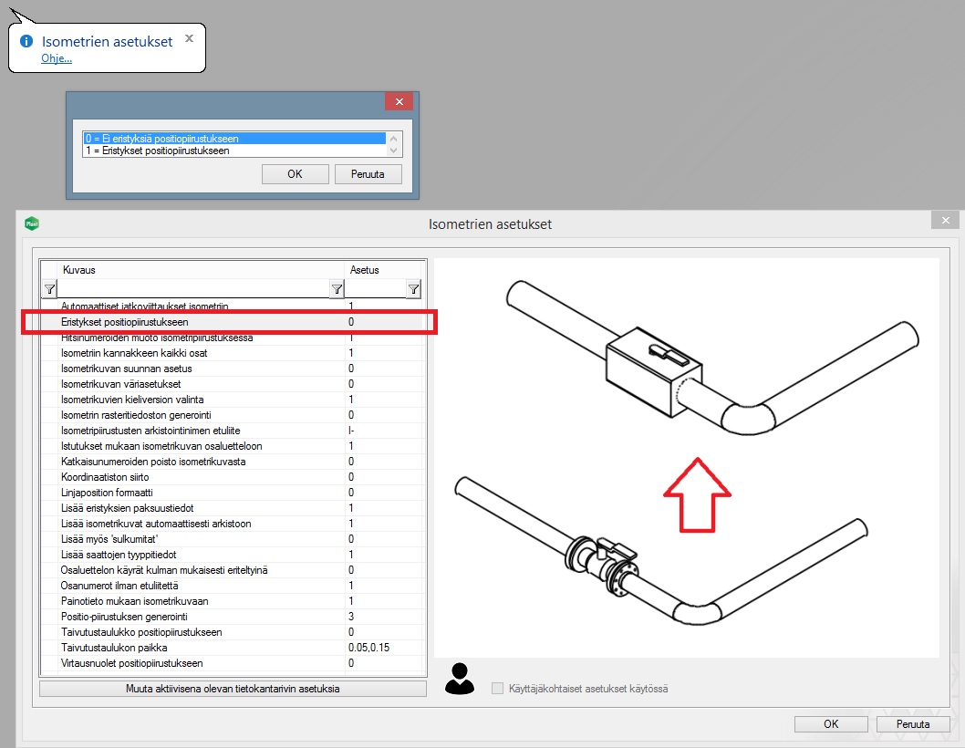Image resolution: width=965 pixels, height=748 pixels.
Task: Close the small options popup with red X
Action: [399, 101]
